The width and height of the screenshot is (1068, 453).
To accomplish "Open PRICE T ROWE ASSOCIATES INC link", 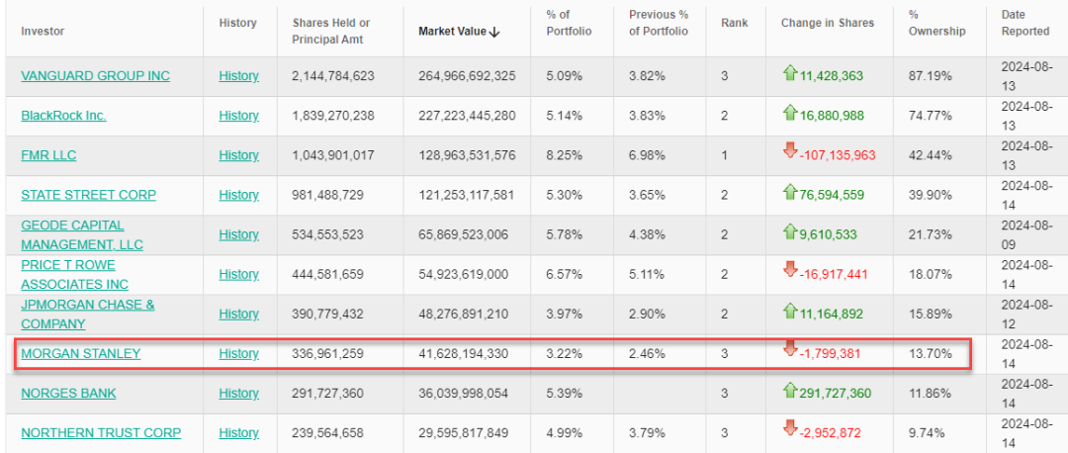I will point(75,275).
